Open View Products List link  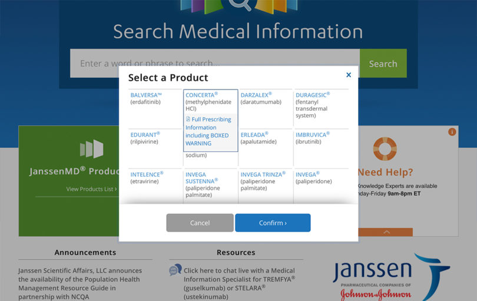click(x=91, y=189)
